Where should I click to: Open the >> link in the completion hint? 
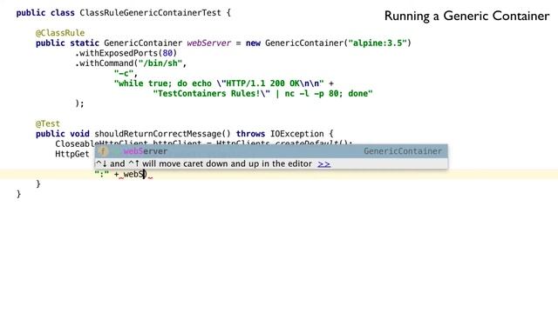pyautogui.click(x=323, y=164)
